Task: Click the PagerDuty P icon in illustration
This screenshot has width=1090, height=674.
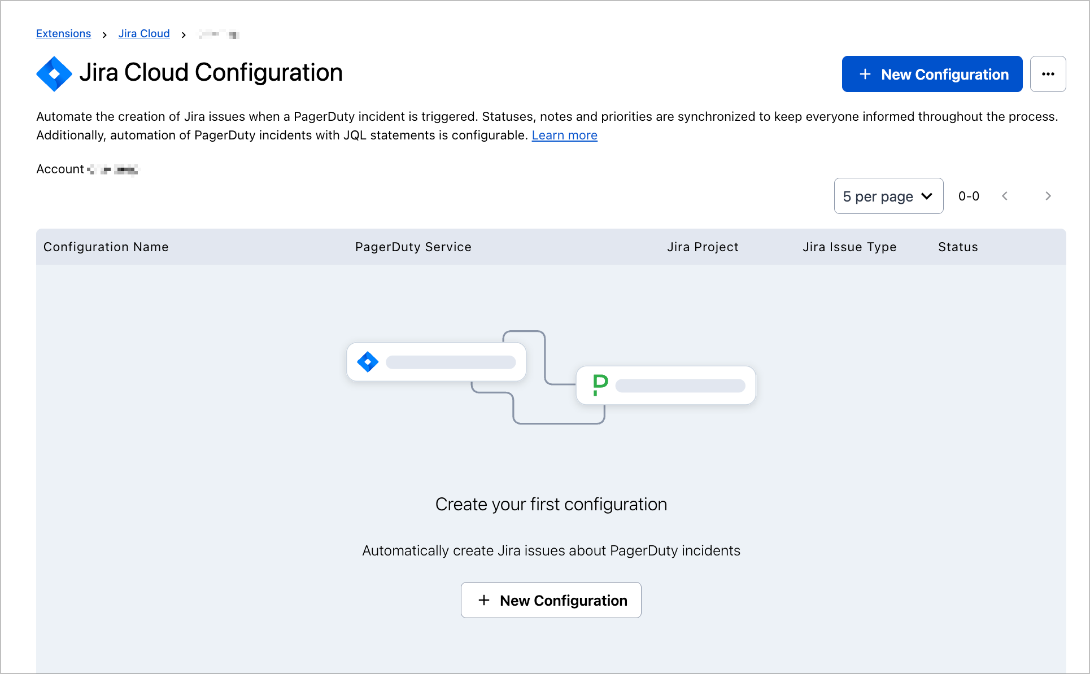Action: point(600,385)
